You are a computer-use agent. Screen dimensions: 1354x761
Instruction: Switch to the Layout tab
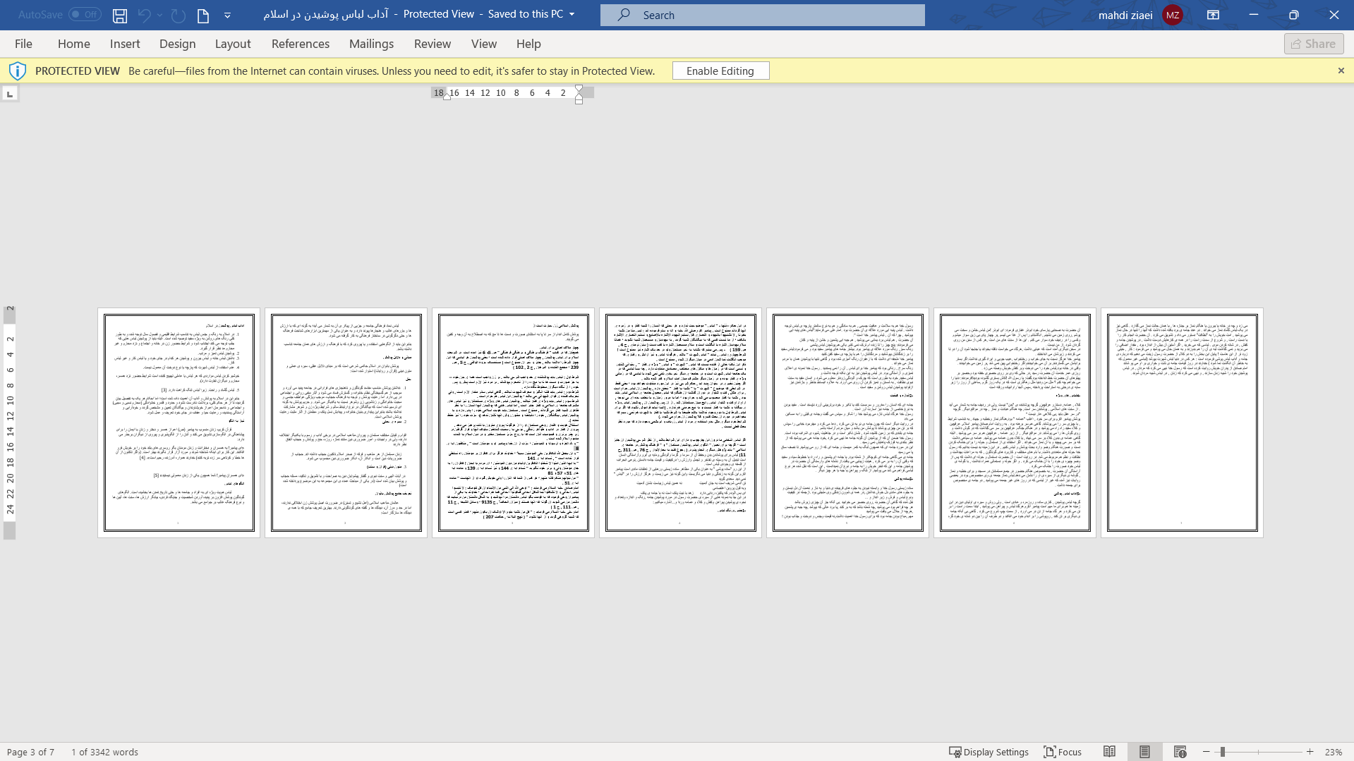point(233,44)
